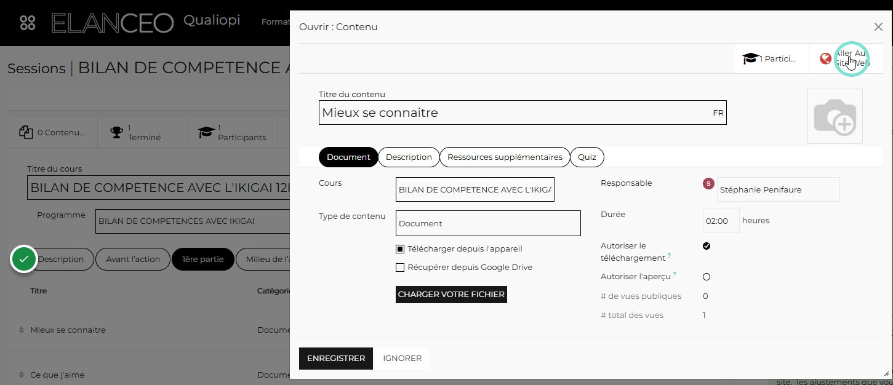Open the apps grid menu icon
Image resolution: width=893 pixels, height=385 pixels.
(28, 23)
